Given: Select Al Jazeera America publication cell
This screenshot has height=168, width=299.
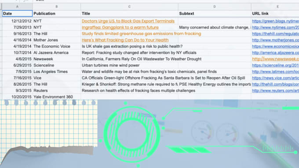Looking at the screenshot, I should point(57,53).
